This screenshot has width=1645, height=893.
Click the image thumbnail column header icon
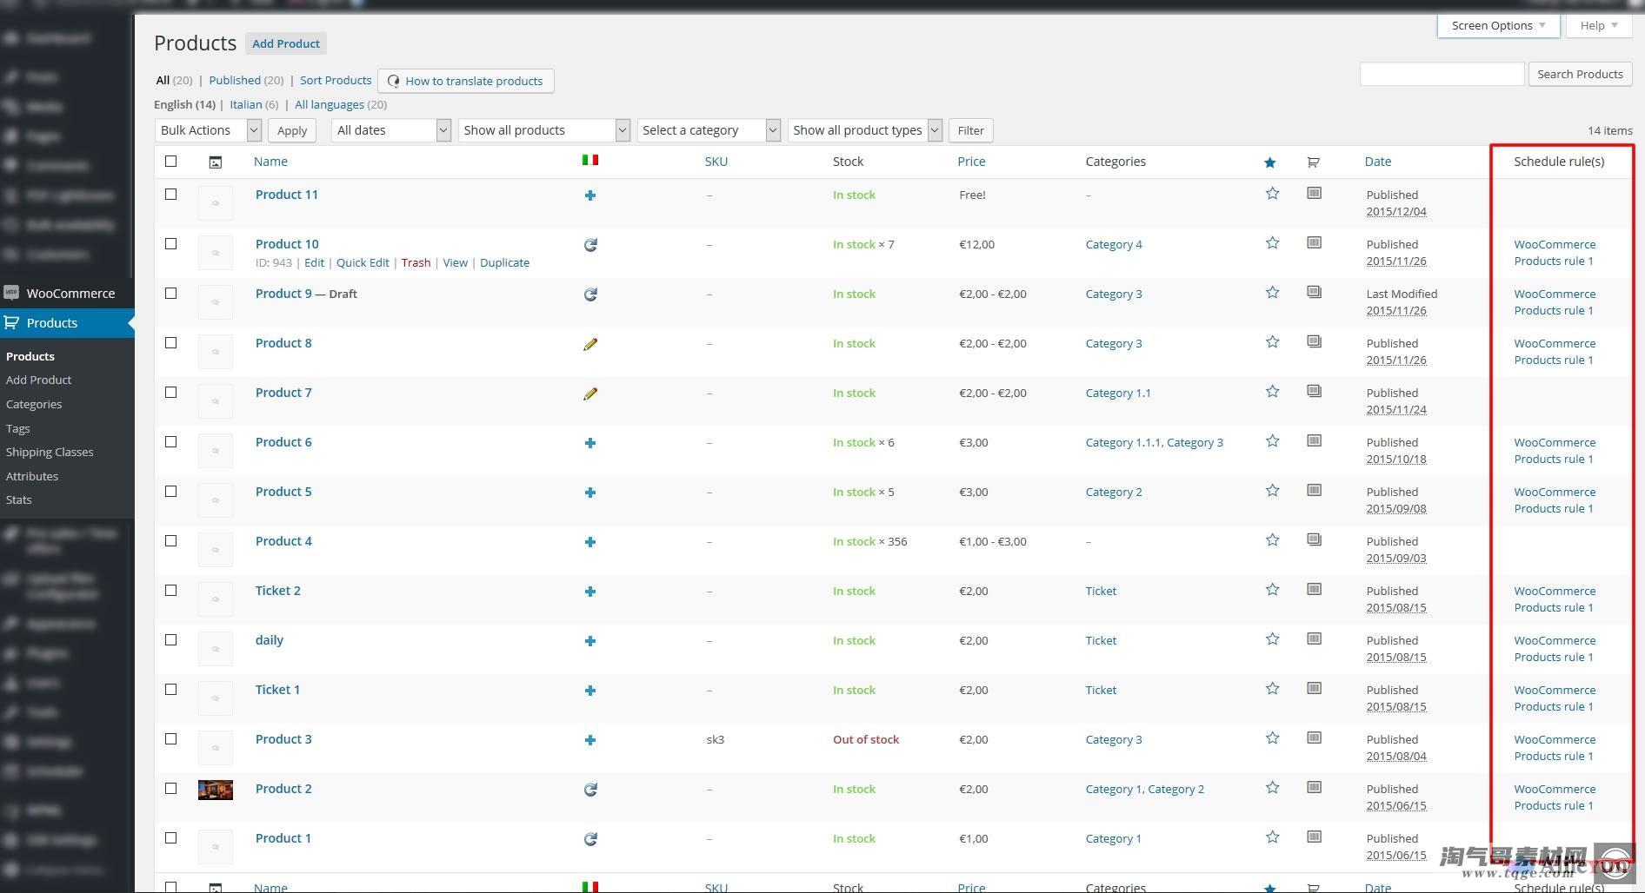coord(216,162)
